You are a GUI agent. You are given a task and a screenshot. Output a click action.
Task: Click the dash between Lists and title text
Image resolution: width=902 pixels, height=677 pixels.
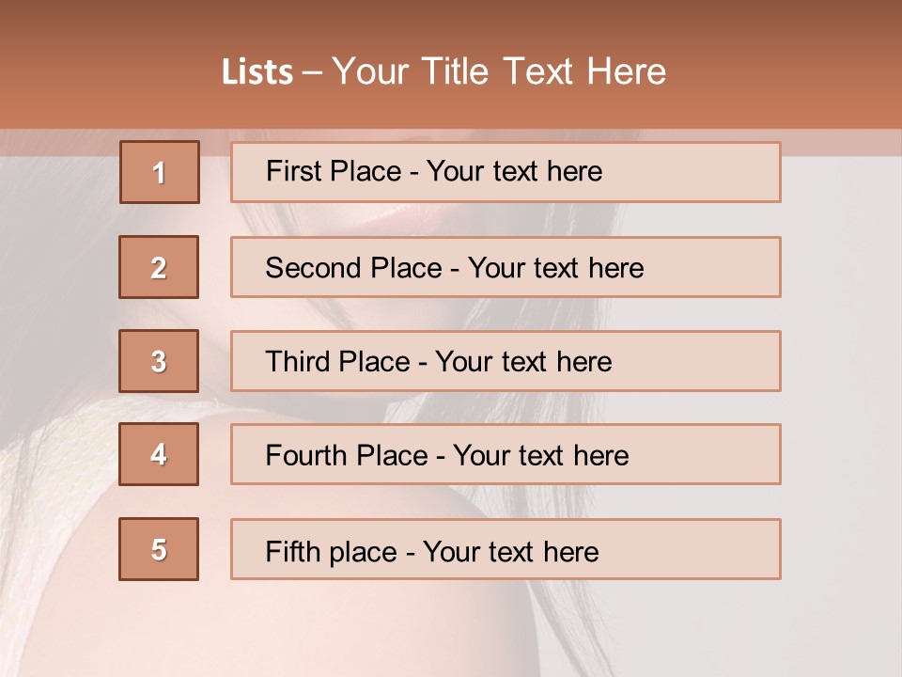[x=313, y=72]
